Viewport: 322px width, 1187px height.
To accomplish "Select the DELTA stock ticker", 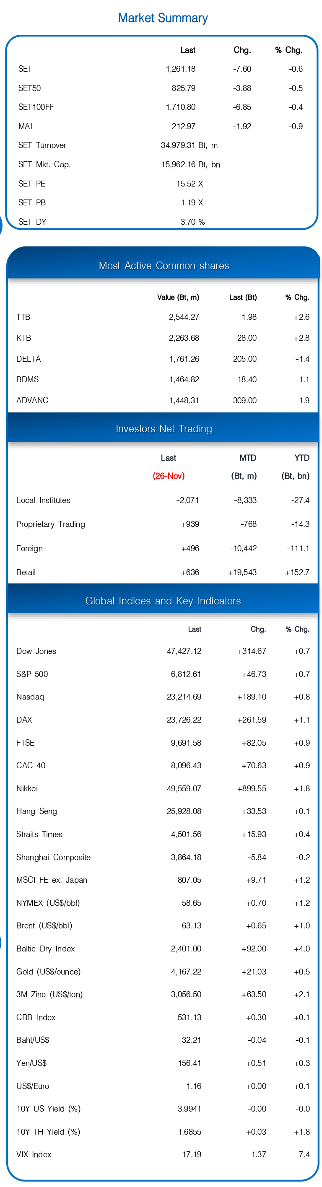I will pyautogui.click(x=29, y=359).
